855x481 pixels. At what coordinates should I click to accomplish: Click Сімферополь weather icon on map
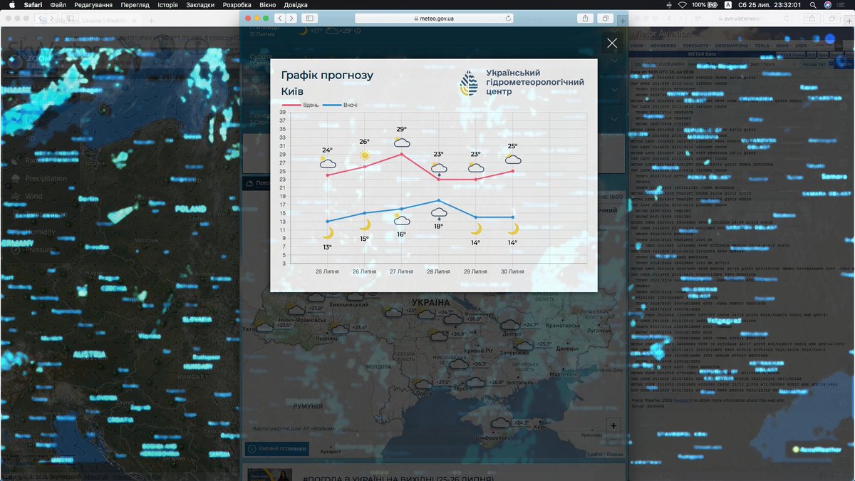[x=501, y=423]
